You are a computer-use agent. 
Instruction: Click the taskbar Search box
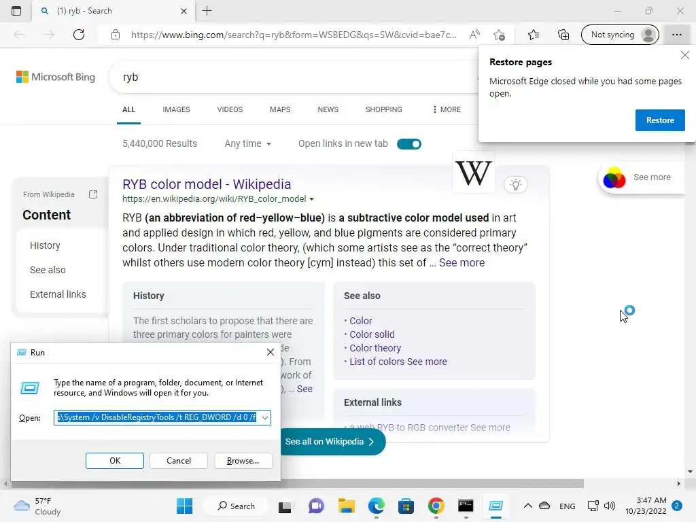[x=236, y=506]
